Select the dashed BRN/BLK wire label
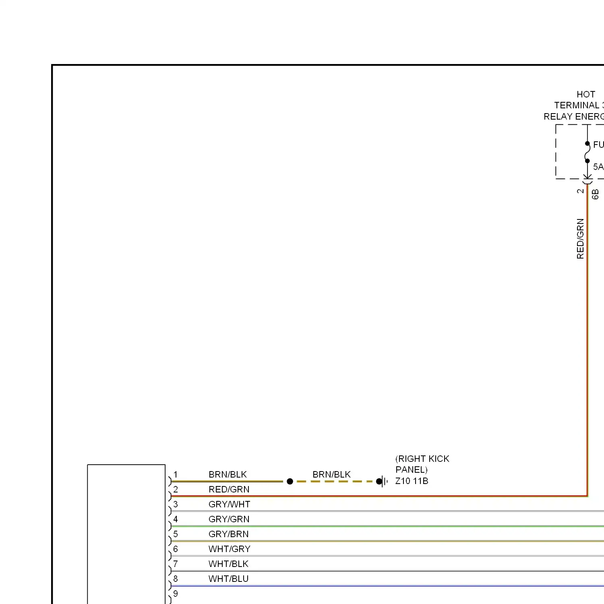Viewport: 604px width, 604px height. tap(331, 474)
